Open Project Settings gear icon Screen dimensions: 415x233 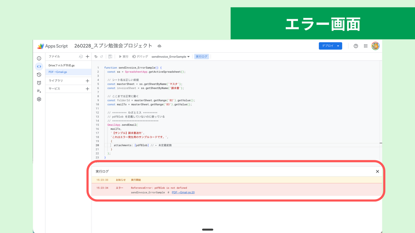click(x=39, y=99)
